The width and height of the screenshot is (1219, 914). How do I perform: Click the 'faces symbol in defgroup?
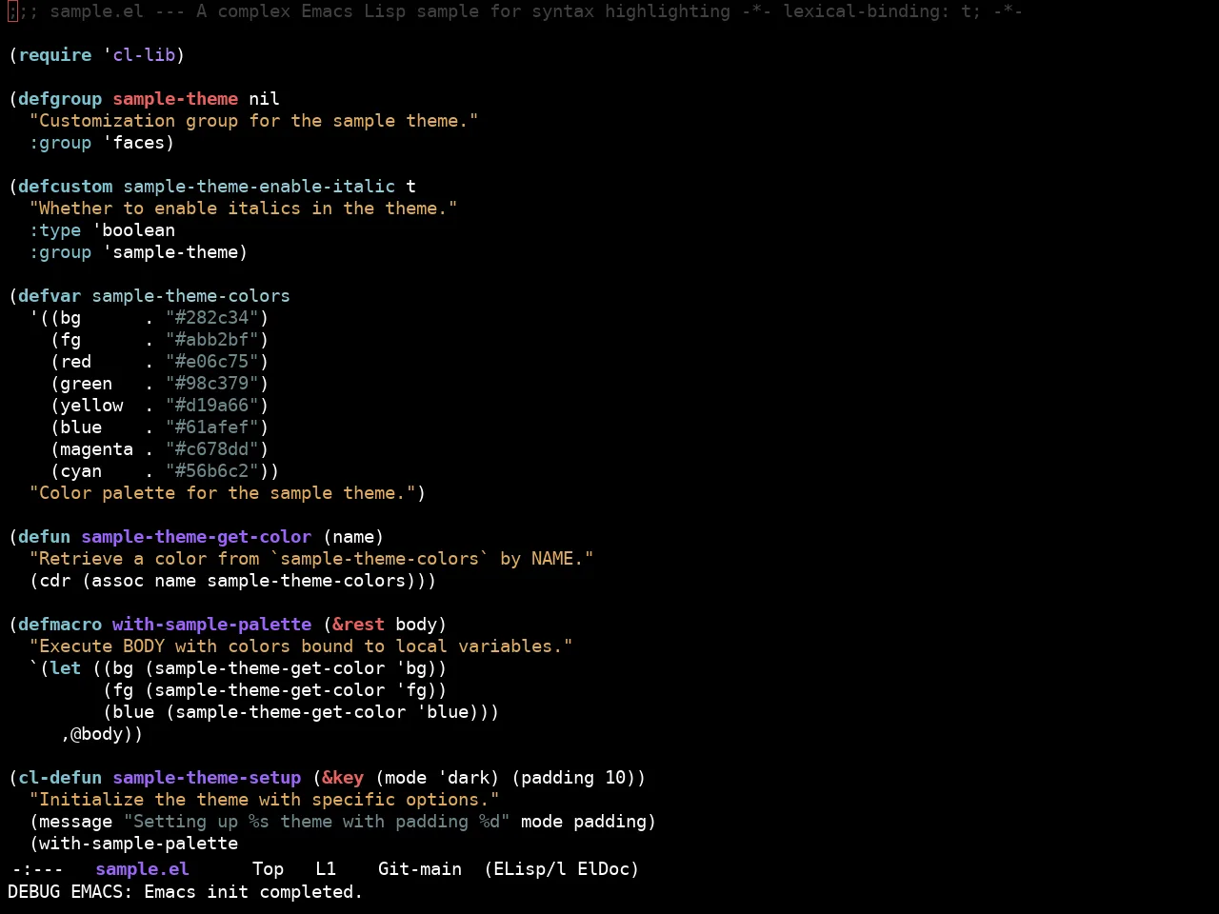point(133,143)
